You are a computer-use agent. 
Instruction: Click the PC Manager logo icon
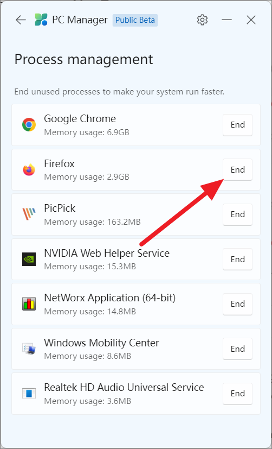(41, 20)
